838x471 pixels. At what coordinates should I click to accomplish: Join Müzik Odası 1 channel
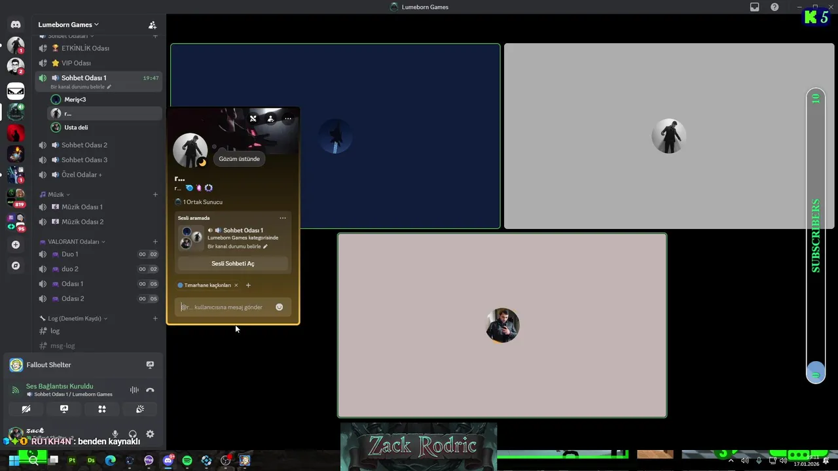pyautogui.click(x=98, y=207)
